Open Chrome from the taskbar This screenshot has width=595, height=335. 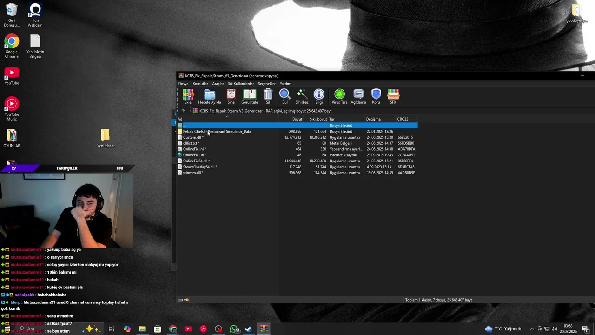(173, 329)
